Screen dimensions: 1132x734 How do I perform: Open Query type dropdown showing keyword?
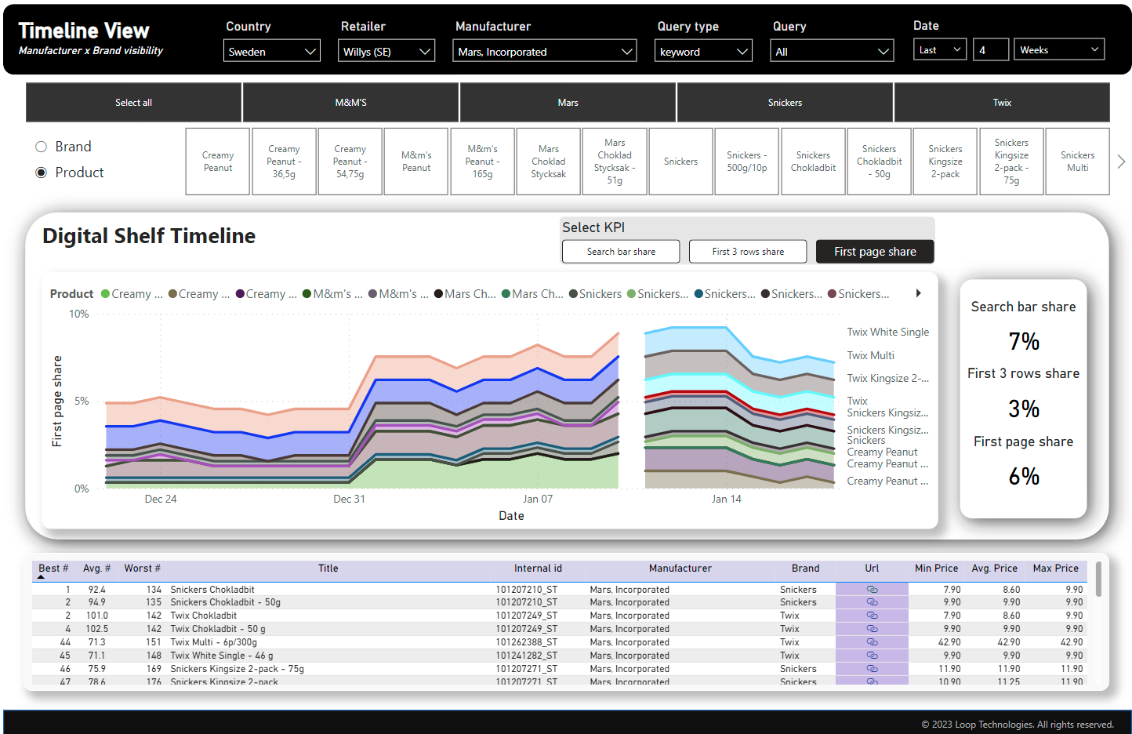point(703,51)
